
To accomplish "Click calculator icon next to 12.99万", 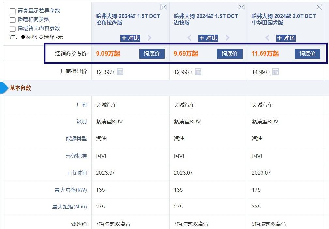I will tap(198, 72).
